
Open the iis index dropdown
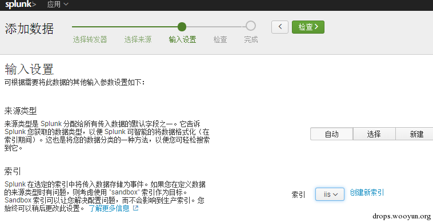click(x=330, y=194)
